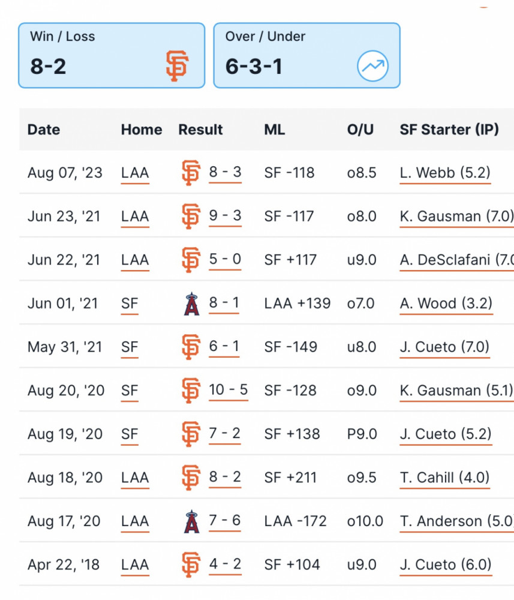514x600 pixels.
Task: Click Angels logo in Jun 01, '21 row
Action: pos(191,304)
